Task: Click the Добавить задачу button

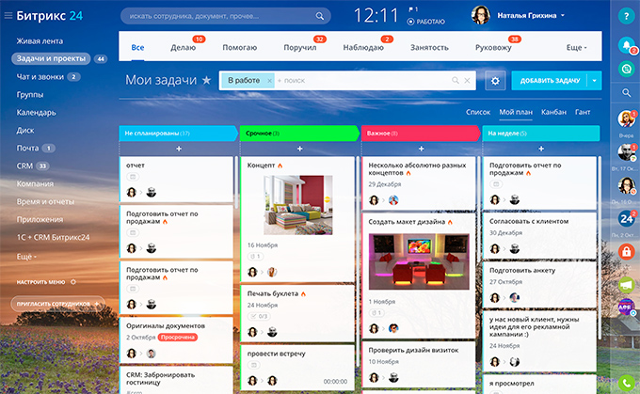Action: point(550,81)
